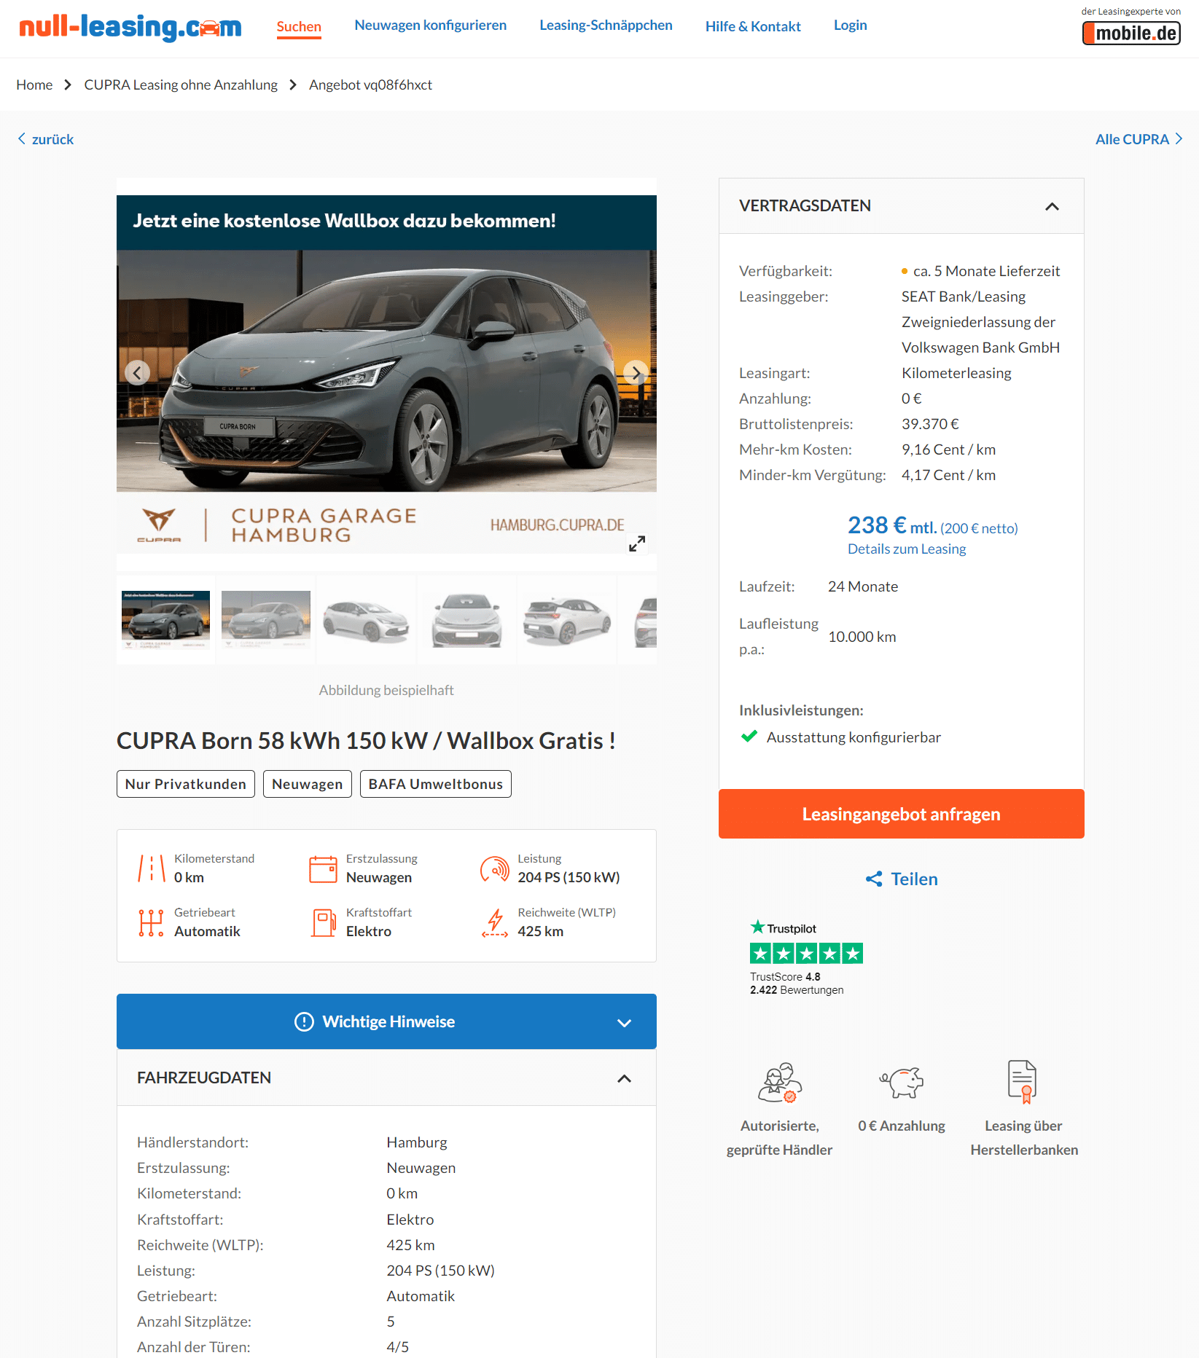Open the Login menu item
Image resolution: width=1199 pixels, height=1358 pixels.
850,25
